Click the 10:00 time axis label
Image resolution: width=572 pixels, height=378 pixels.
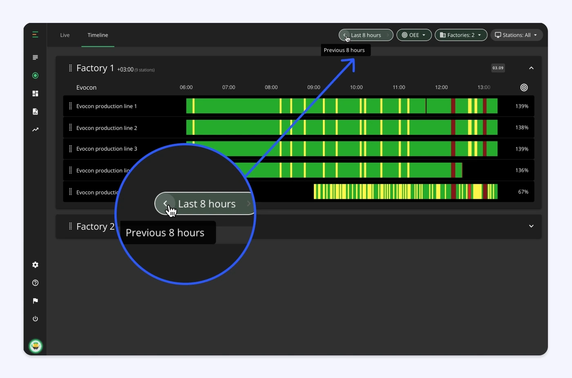356,87
